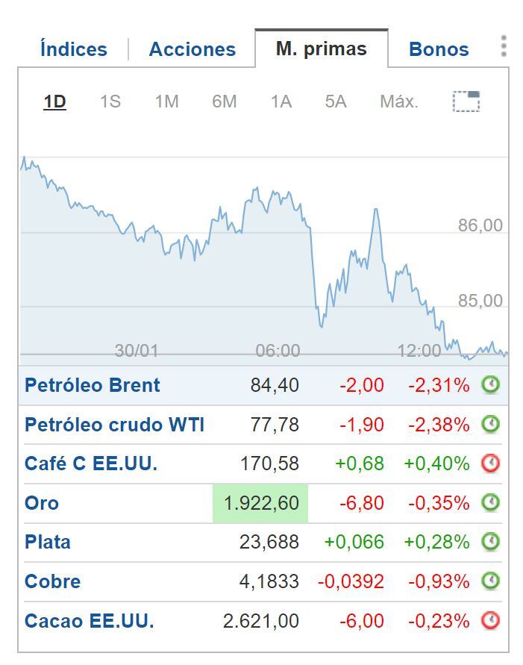523x665 pixels.
Task: Switch to the Acciones tab
Action: (192, 49)
